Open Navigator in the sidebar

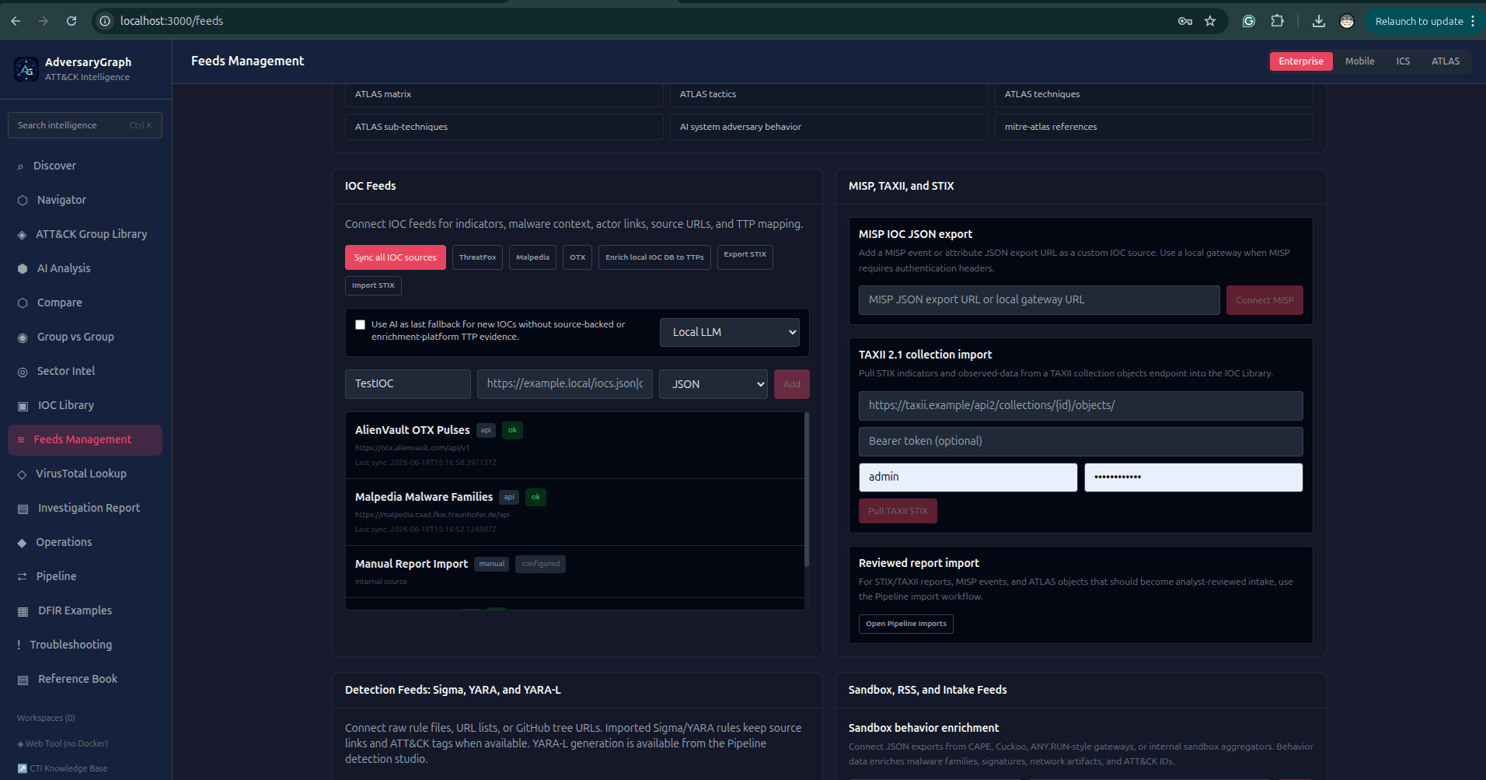85,201
